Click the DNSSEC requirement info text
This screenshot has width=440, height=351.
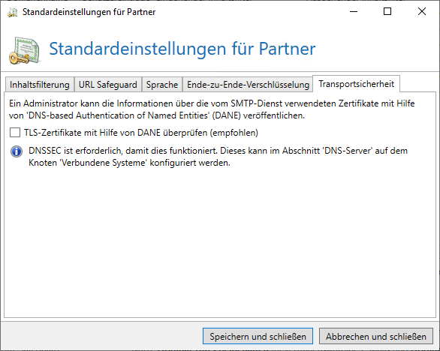pyautogui.click(x=218, y=157)
